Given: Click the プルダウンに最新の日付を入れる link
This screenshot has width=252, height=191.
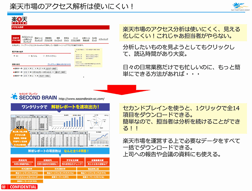Looking at the screenshot, I should click(x=59, y=64).
